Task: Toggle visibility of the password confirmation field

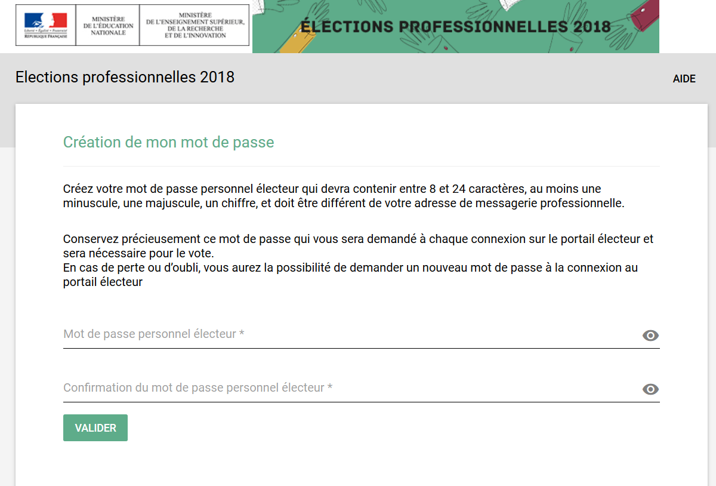Action: pyautogui.click(x=650, y=389)
